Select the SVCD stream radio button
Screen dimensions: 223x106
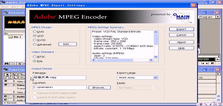click(x=35, y=40)
